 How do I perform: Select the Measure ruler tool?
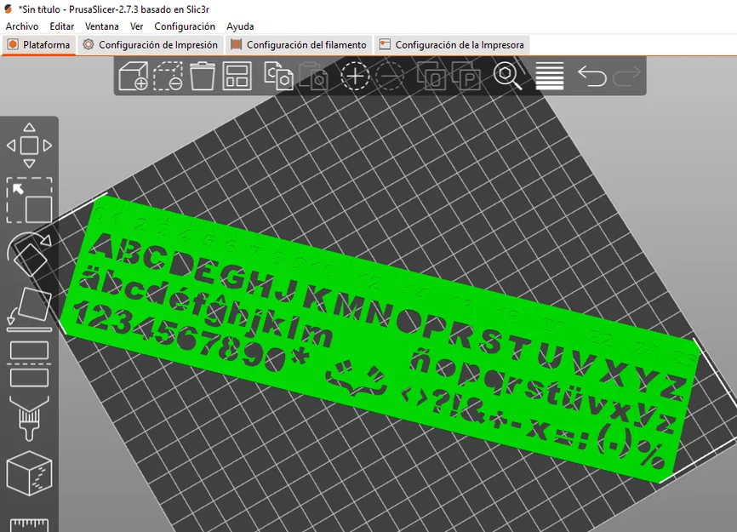pyautogui.click(x=29, y=524)
